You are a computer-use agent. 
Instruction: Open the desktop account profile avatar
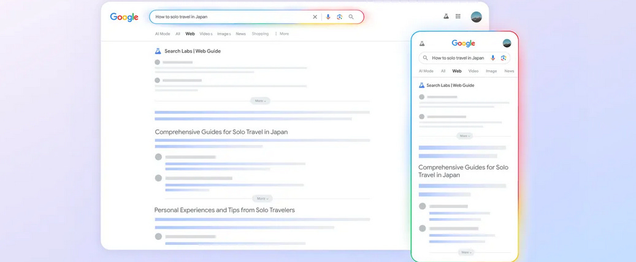pyautogui.click(x=476, y=17)
